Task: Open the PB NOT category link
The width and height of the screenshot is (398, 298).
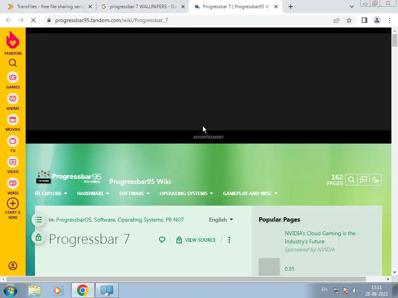Action: 175,220
